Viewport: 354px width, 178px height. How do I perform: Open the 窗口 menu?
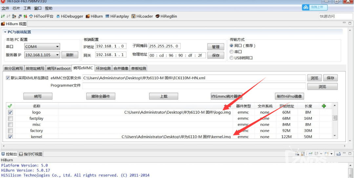click(x=38, y=8)
